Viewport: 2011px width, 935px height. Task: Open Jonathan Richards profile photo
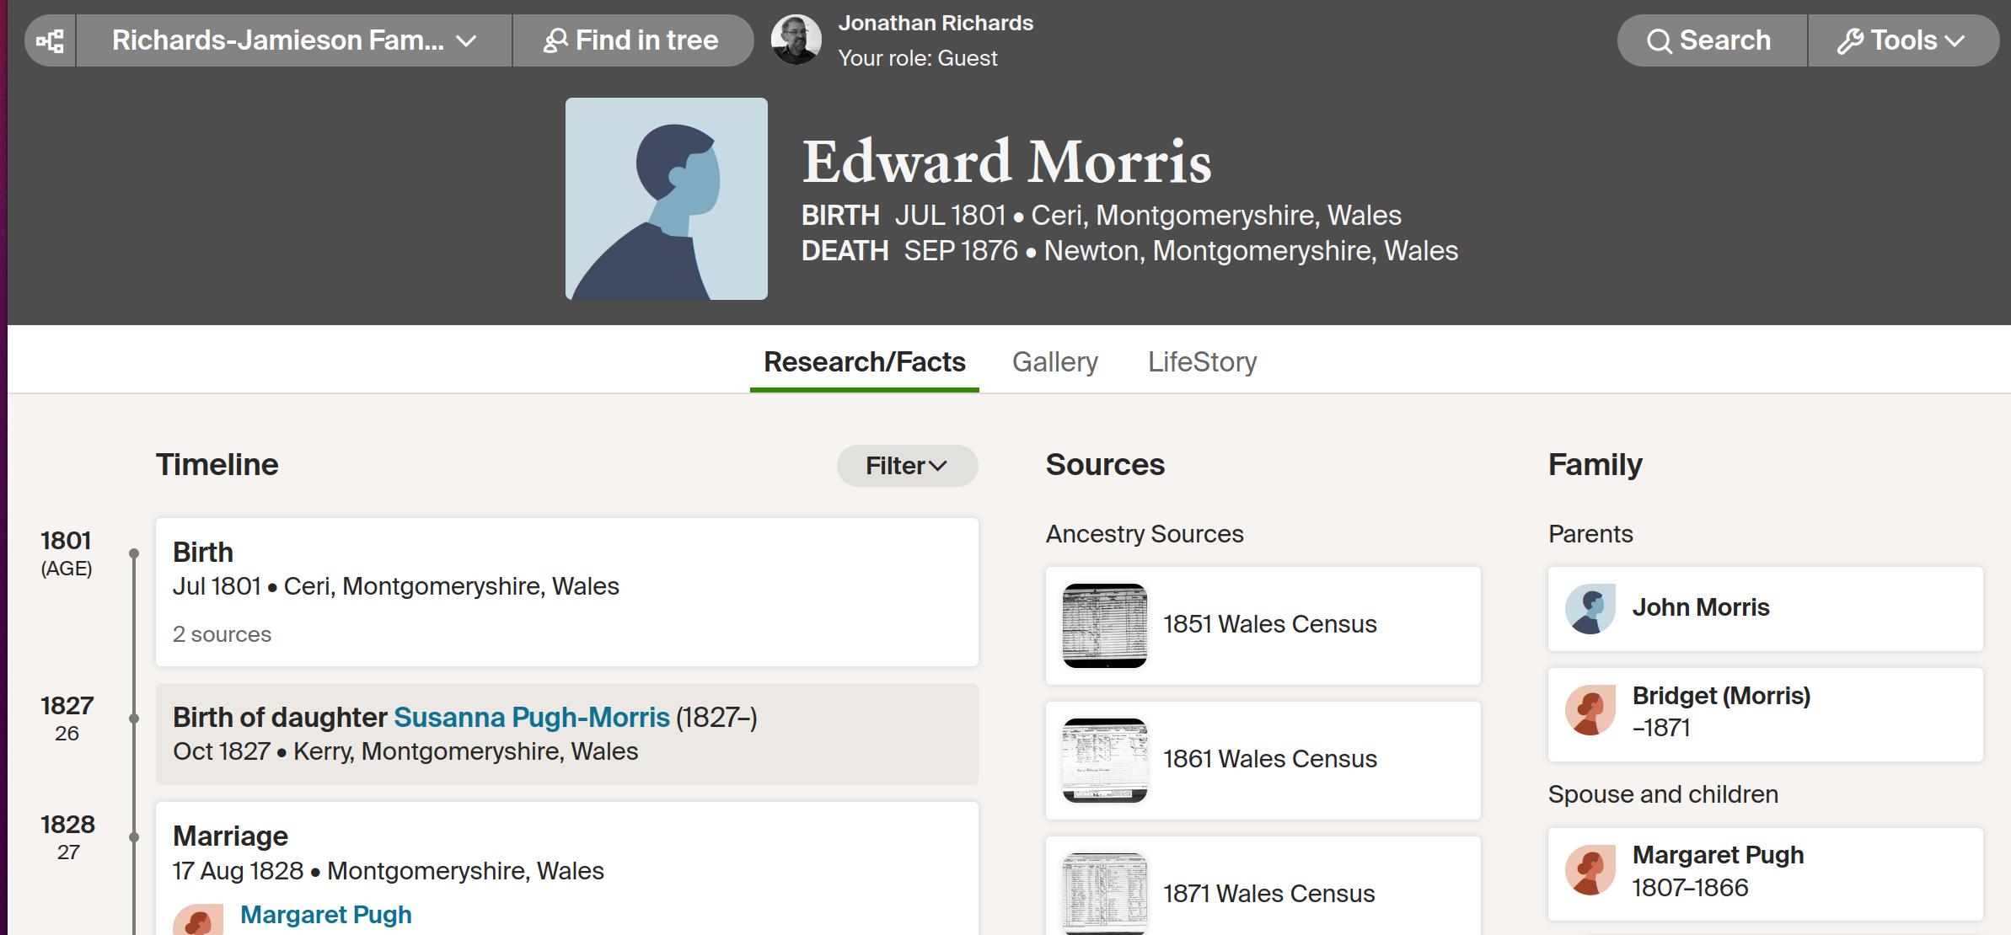pos(796,40)
